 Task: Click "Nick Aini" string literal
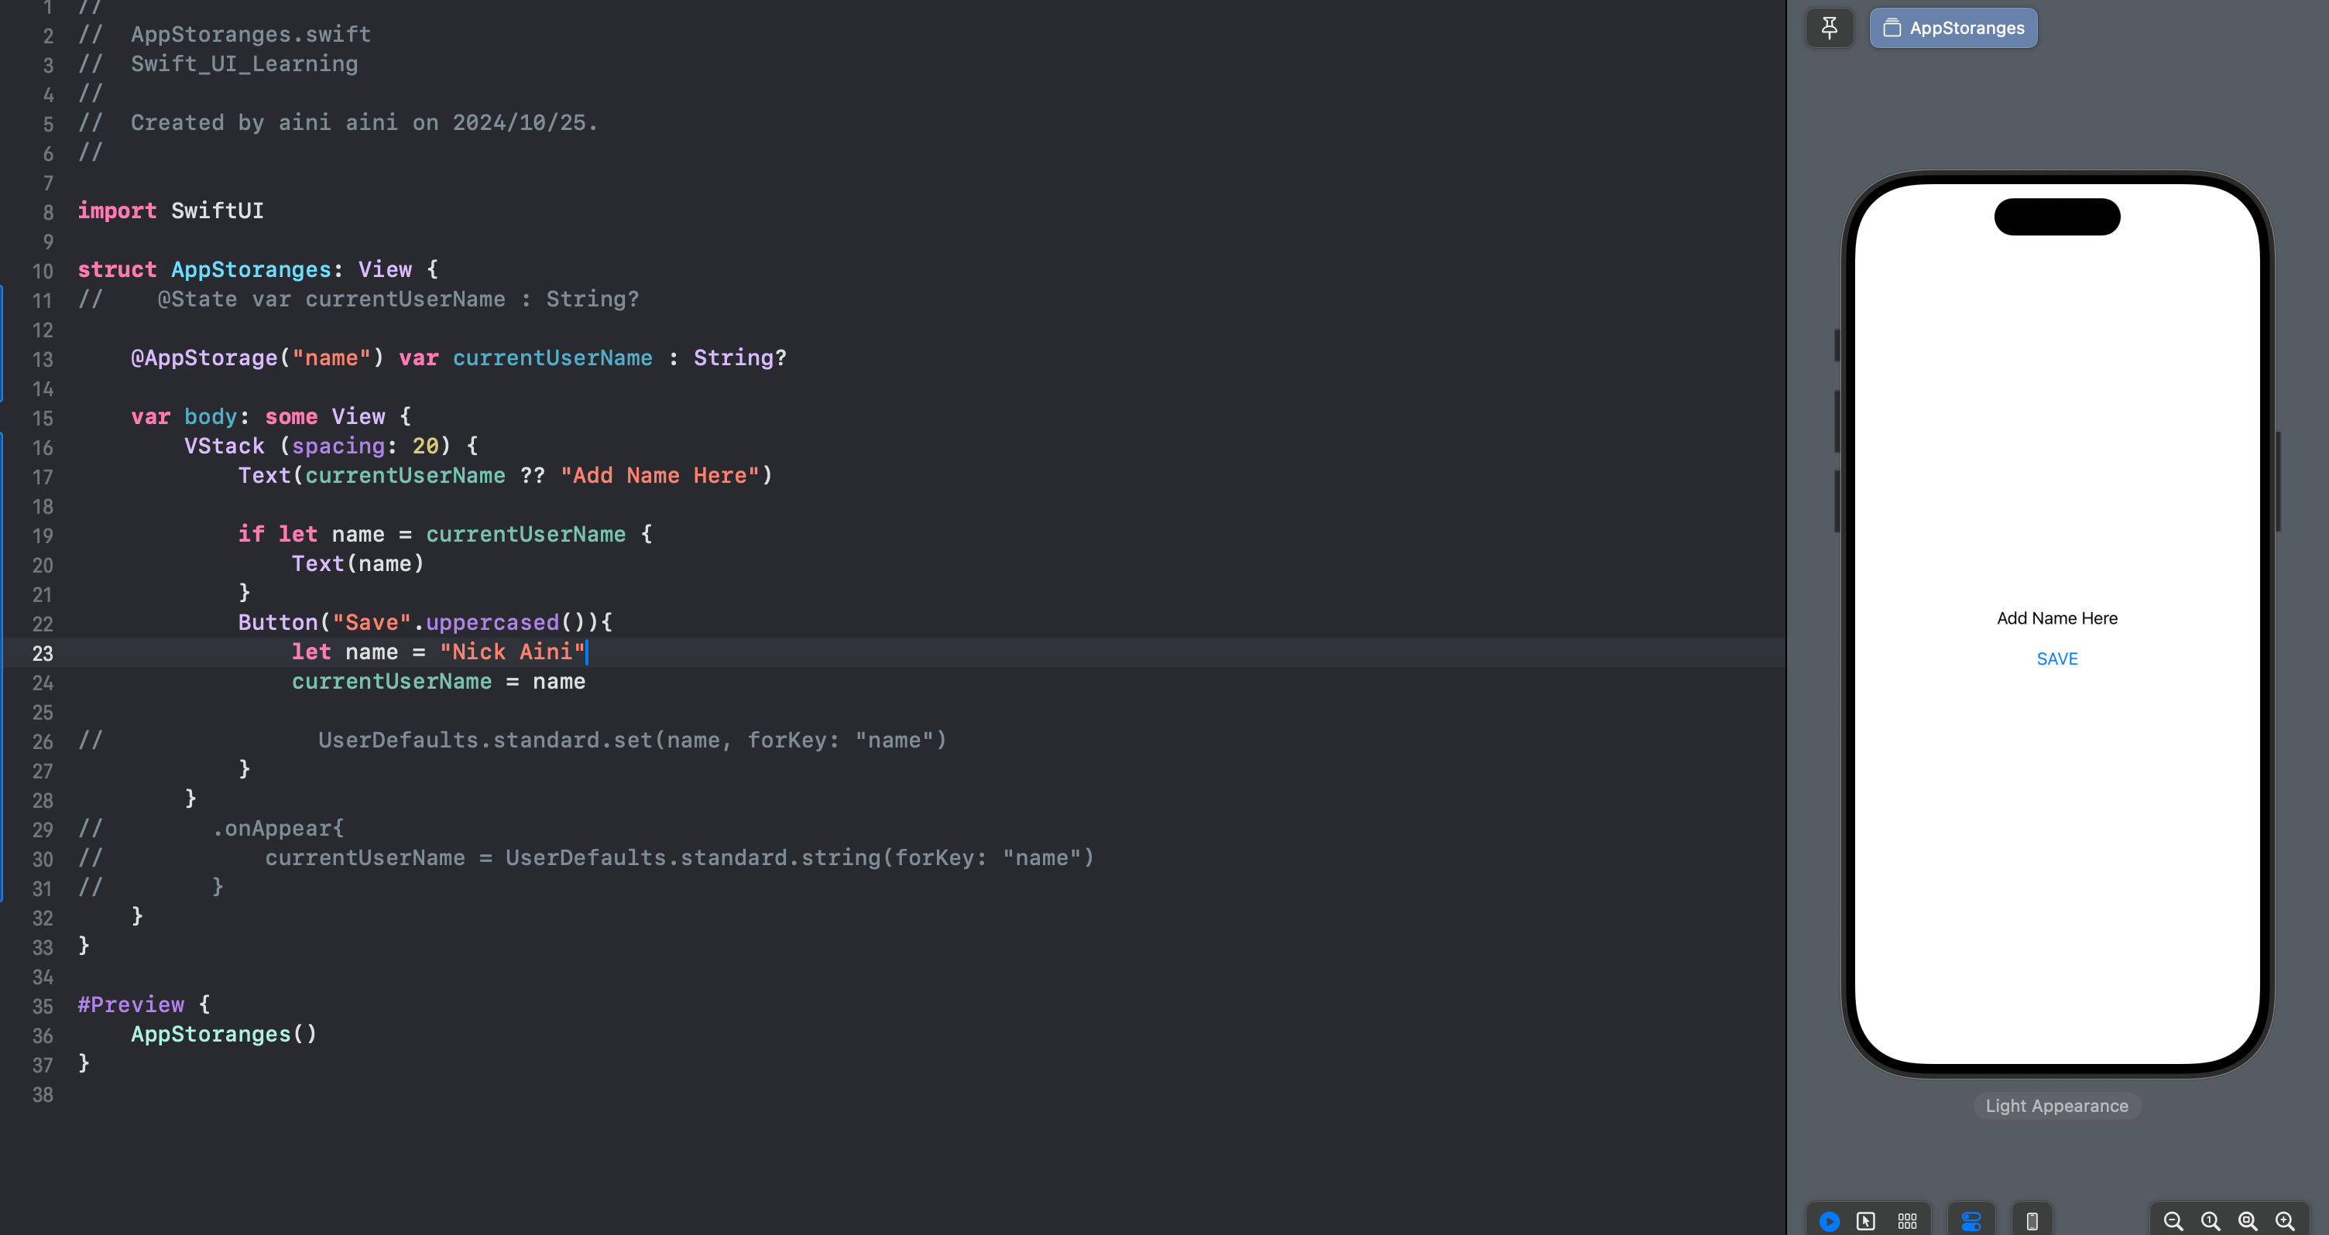coord(513,652)
